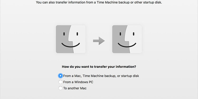Click the 'From a Windows PC' label text
This screenshot has height=99, width=198.
click(78, 82)
